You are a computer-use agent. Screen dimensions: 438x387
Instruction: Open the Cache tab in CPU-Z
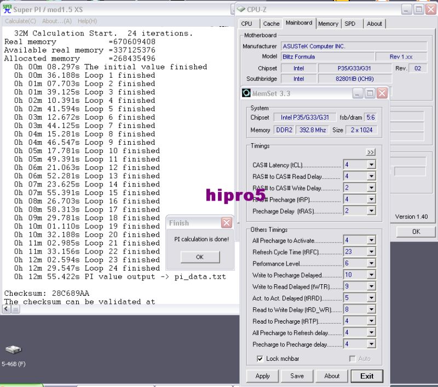pos(271,24)
